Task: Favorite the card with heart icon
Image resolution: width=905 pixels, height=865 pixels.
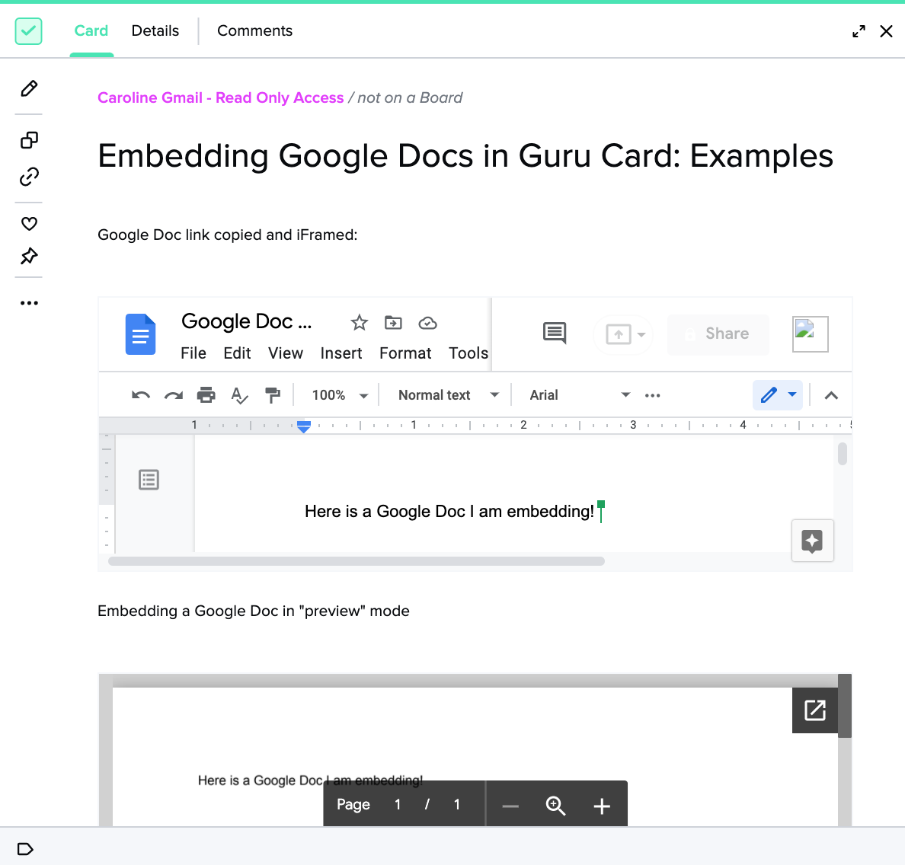Action: pyautogui.click(x=29, y=223)
